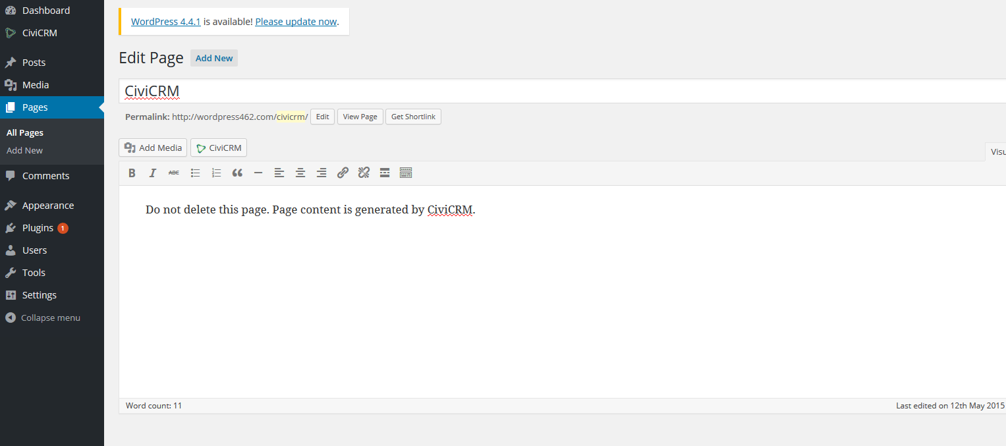Click the page title field

[x=562, y=91]
